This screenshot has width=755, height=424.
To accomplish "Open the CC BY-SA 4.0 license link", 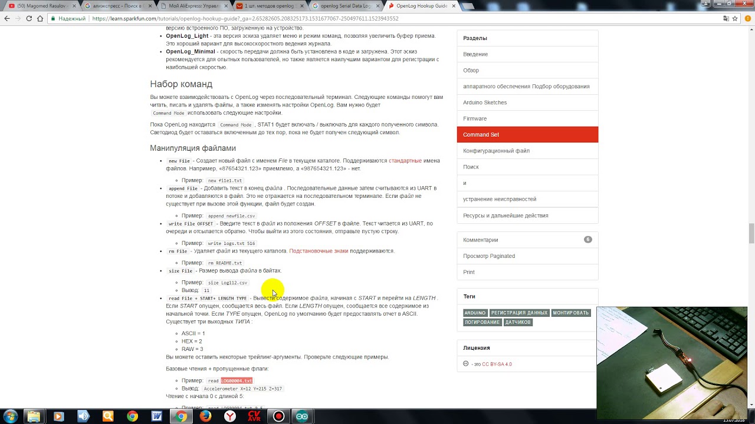I will click(x=497, y=364).
